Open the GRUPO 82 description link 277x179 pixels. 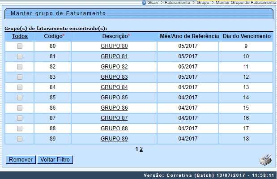click(114, 67)
